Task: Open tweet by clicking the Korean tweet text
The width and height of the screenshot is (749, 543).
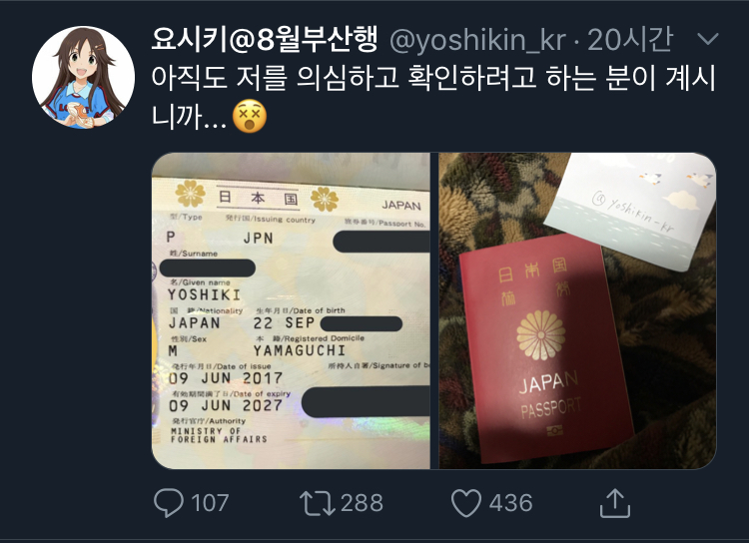Action: (433, 97)
